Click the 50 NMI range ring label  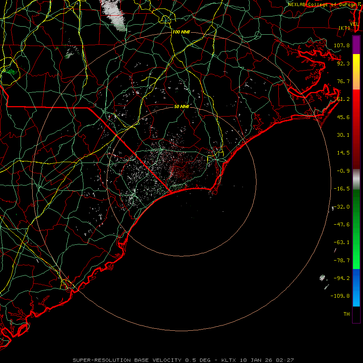point(182,106)
